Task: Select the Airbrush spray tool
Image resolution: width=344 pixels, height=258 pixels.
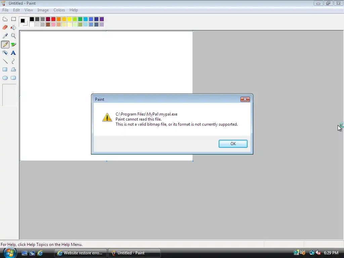Action: click(5, 53)
